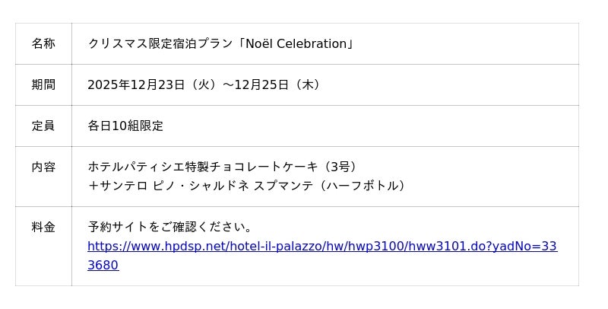Click the wrapped link ending "3680"
Viewport: 608px width, 309px height.
coord(103,266)
